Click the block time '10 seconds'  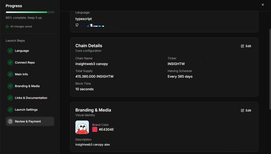coord(84,89)
